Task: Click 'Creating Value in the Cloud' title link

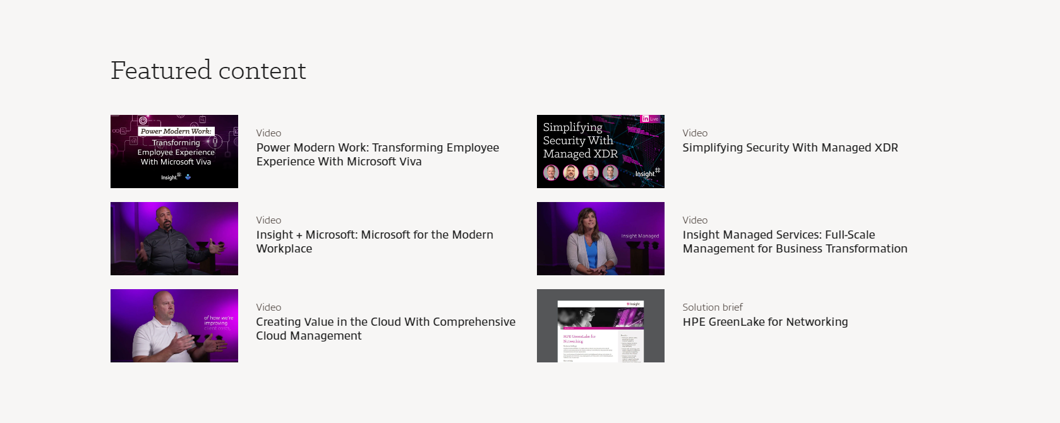Action: coord(386,329)
